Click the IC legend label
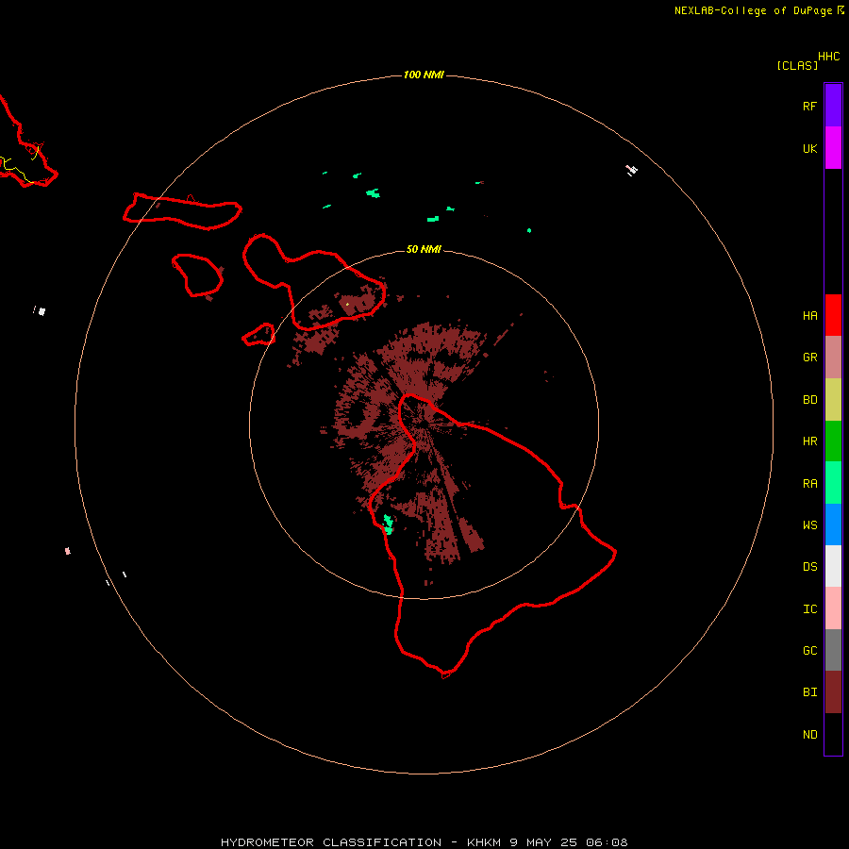The width and height of the screenshot is (849, 849). (x=810, y=609)
